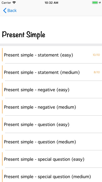Open Present simple - statement (easy)
The width and height of the screenshot is (102, 182).
[52, 55]
